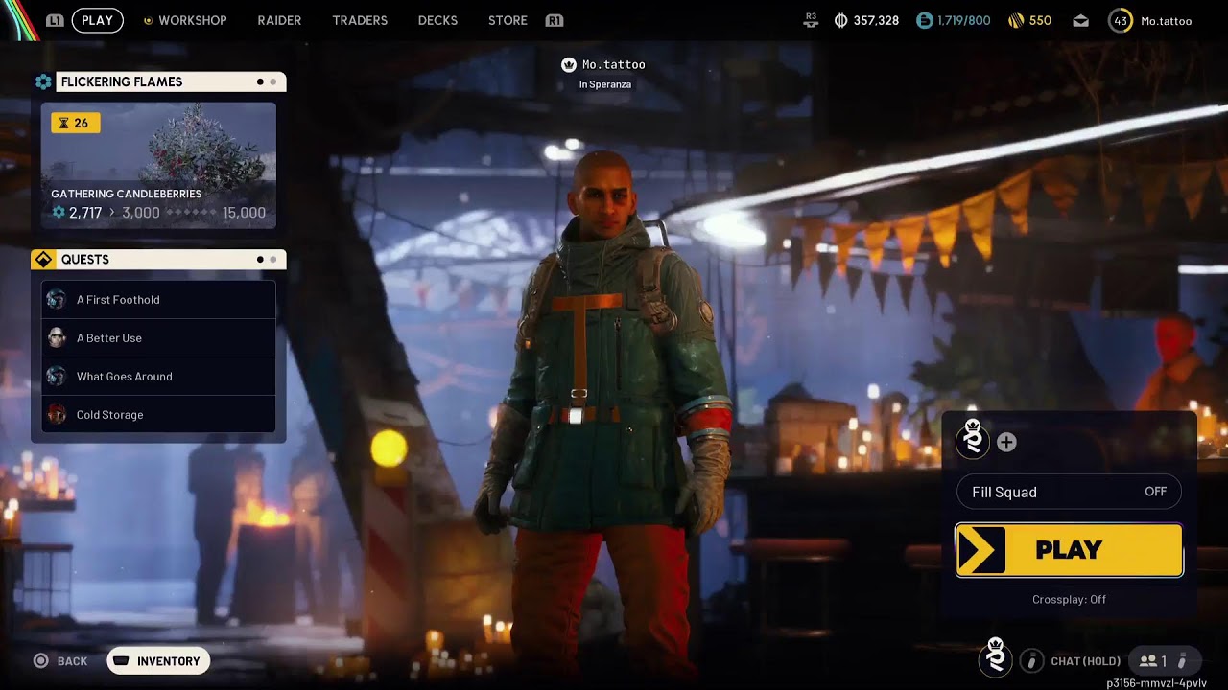1228x690 pixels.
Task: Click the microphone icon at bottom-right edge
Action: [x=1182, y=661]
